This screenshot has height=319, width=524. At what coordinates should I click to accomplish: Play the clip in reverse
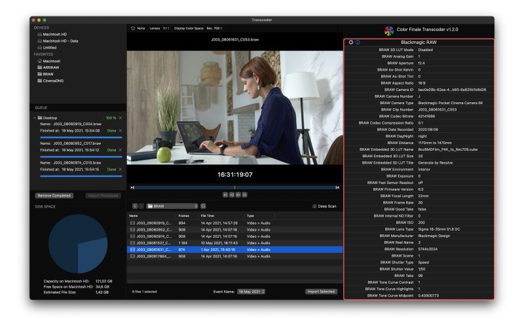click(x=232, y=195)
